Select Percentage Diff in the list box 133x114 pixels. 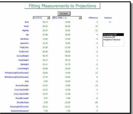113,35
